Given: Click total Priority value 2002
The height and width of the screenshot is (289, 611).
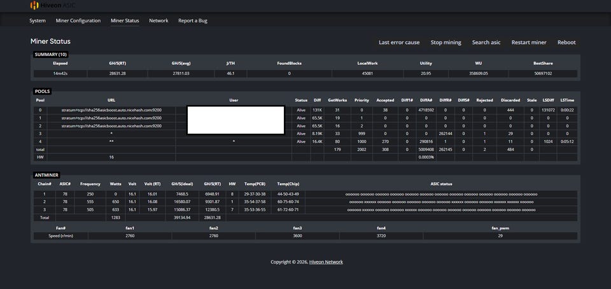Looking at the screenshot, I should 362,150.
